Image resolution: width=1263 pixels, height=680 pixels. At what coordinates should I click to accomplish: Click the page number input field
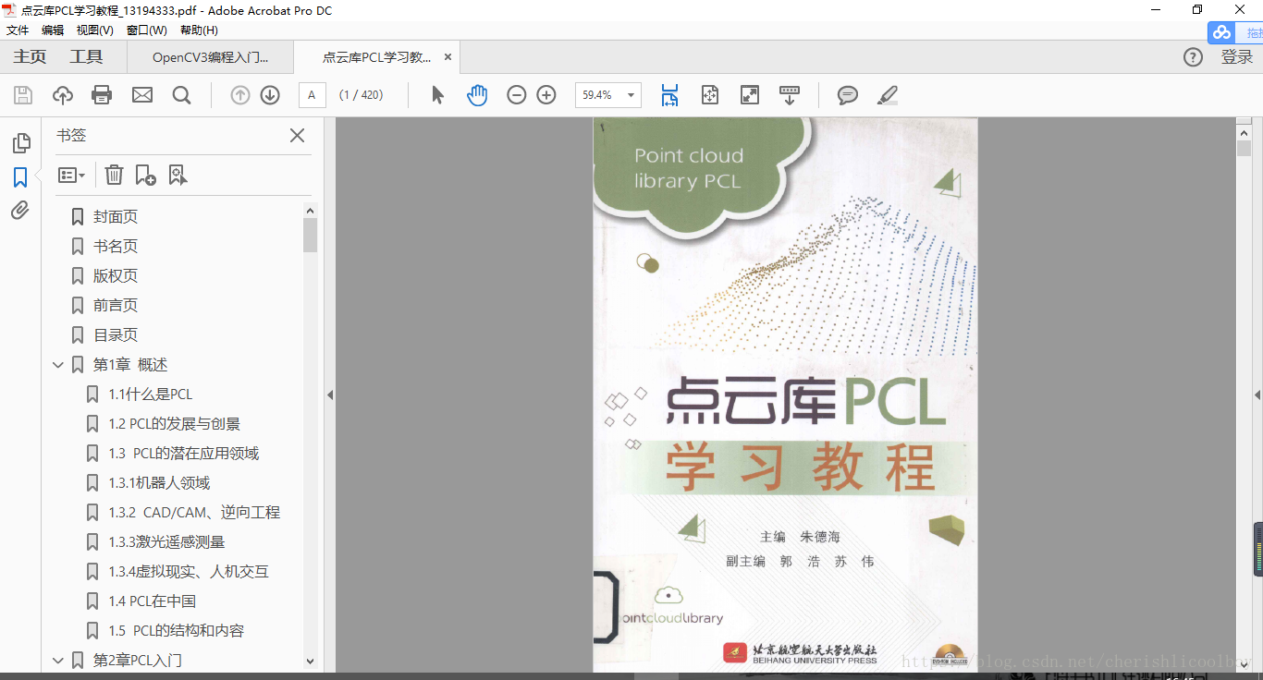pyautogui.click(x=313, y=95)
